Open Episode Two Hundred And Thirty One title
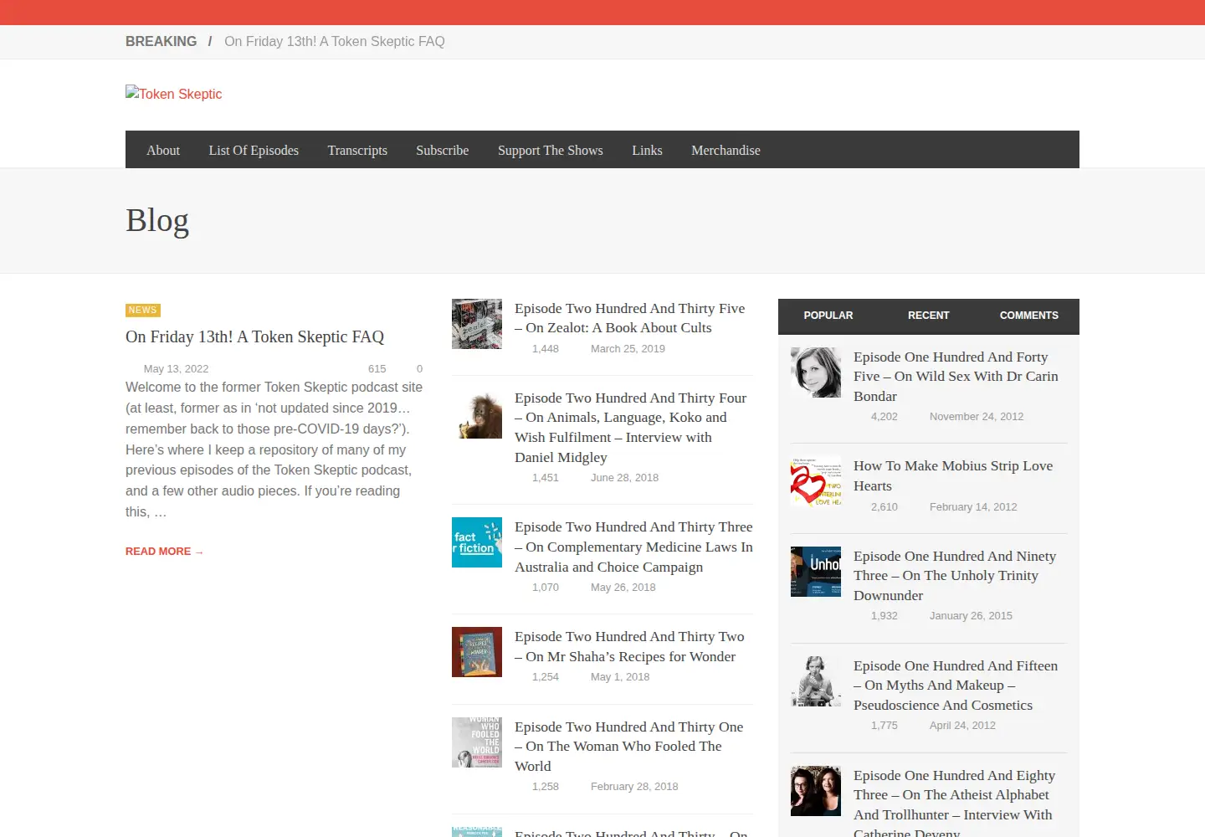Screen dimensions: 1205x837 tap(629, 746)
